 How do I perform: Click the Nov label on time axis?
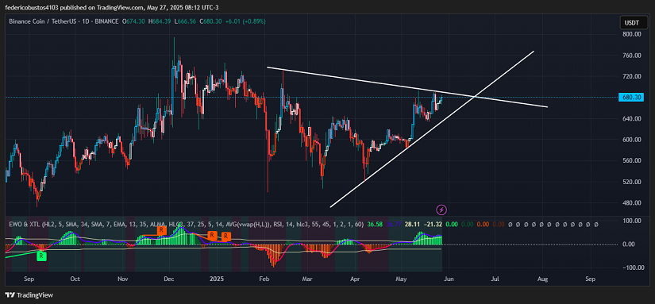pos(122,279)
